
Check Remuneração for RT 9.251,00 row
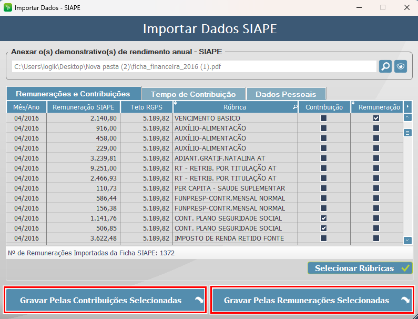[x=376, y=168]
